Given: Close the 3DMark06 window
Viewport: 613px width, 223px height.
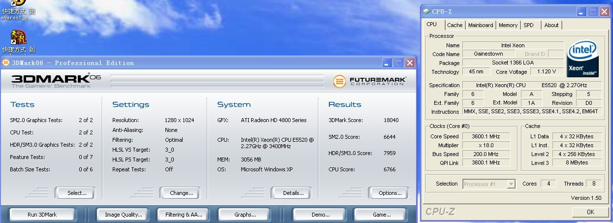Looking at the screenshot, I should click(x=410, y=63).
